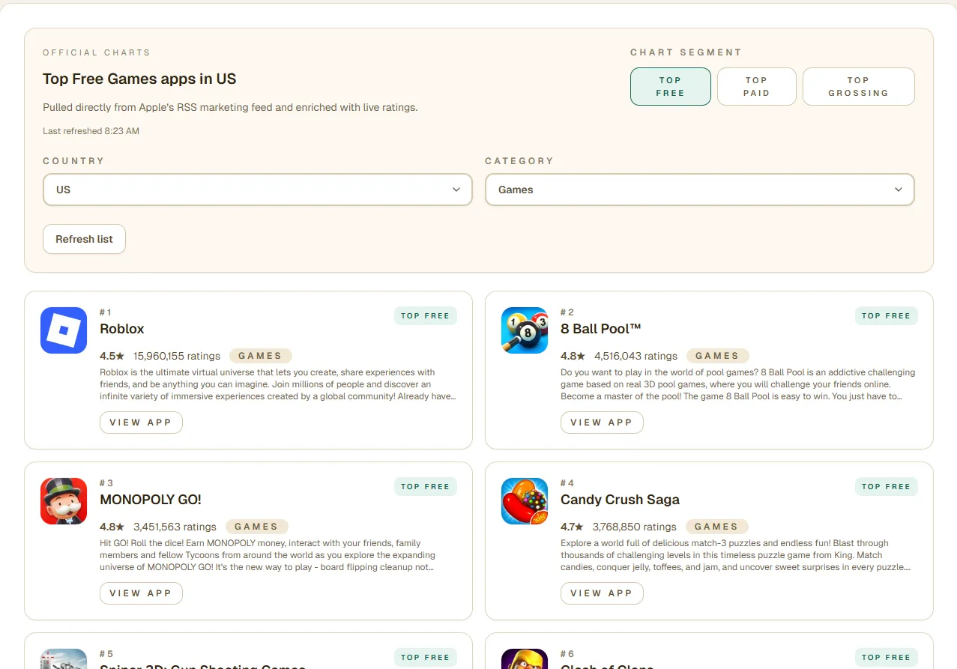The height and width of the screenshot is (669, 957).
Task: Click the Roblox app icon
Action: coord(64,330)
